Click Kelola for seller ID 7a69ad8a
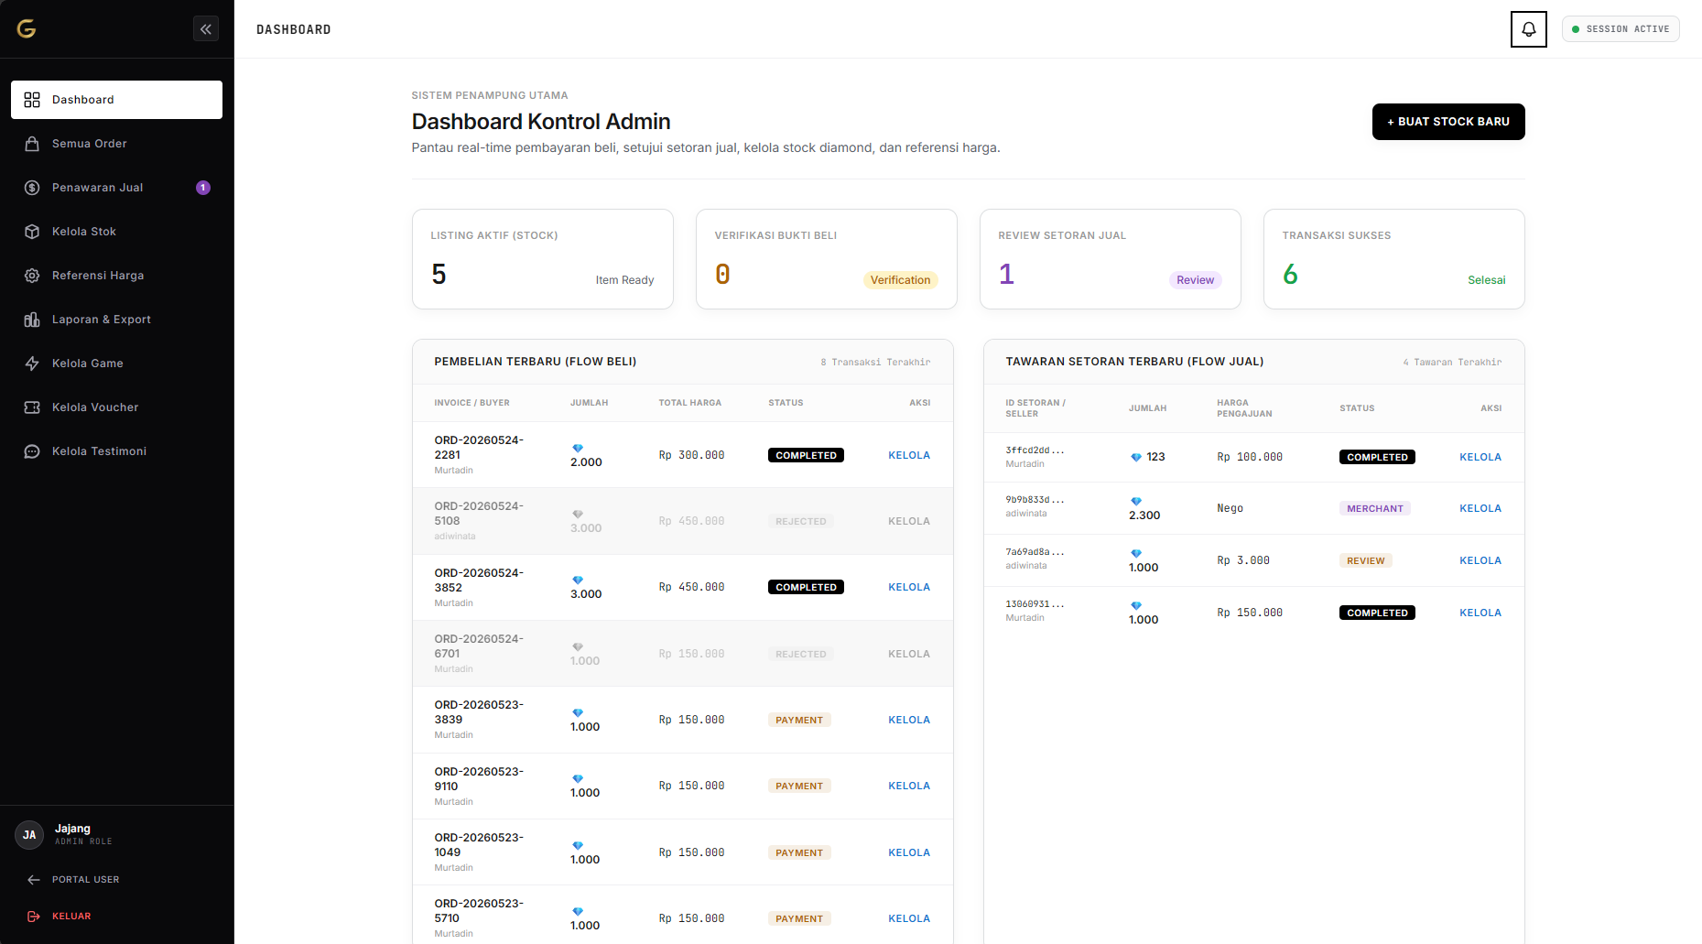Screen dimensions: 1702x944 (1480, 560)
